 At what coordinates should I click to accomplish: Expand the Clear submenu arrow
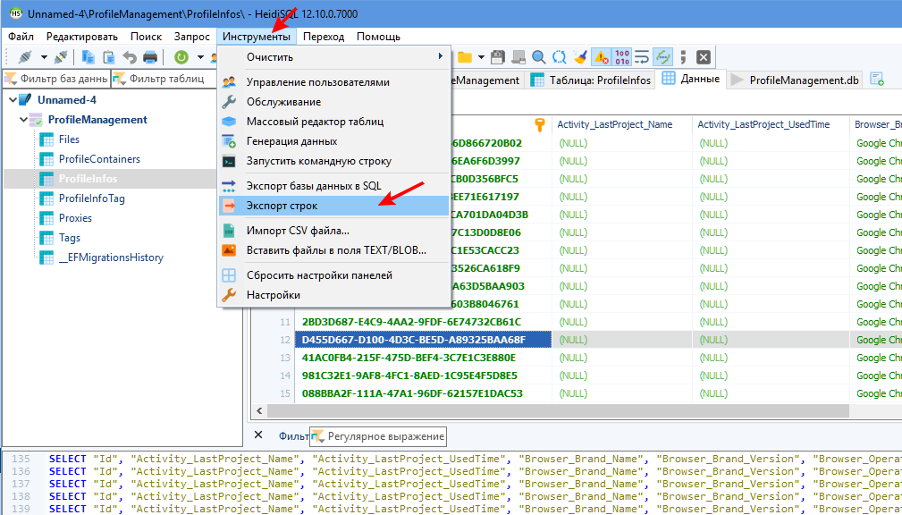(439, 57)
